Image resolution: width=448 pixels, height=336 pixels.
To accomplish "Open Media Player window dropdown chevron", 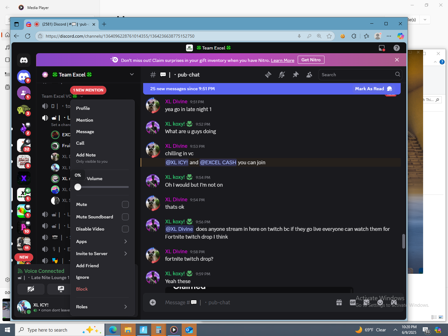I will [425, 20].
